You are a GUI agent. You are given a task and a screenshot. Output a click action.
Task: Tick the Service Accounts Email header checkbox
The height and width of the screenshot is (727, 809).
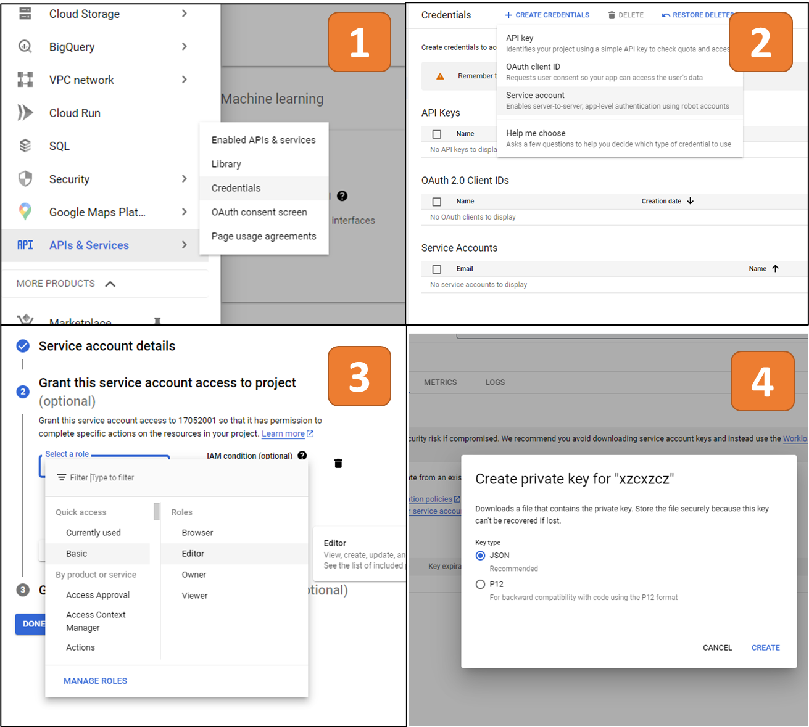(437, 269)
